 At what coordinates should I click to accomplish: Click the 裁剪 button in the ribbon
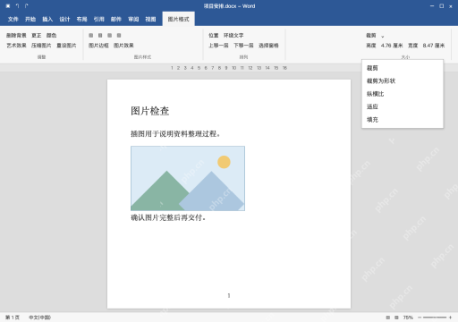[x=371, y=36]
